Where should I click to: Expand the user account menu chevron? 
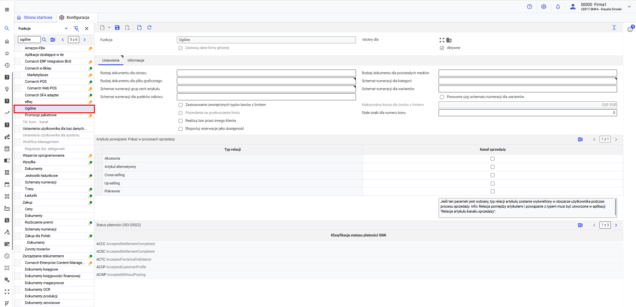coord(629,7)
